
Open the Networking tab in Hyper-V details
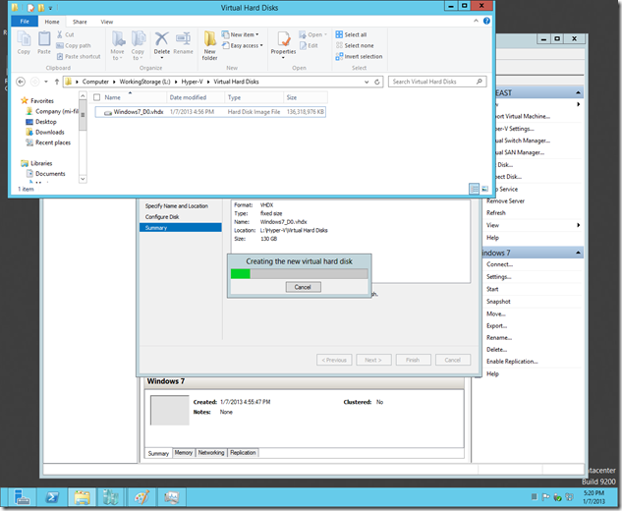click(x=211, y=453)
